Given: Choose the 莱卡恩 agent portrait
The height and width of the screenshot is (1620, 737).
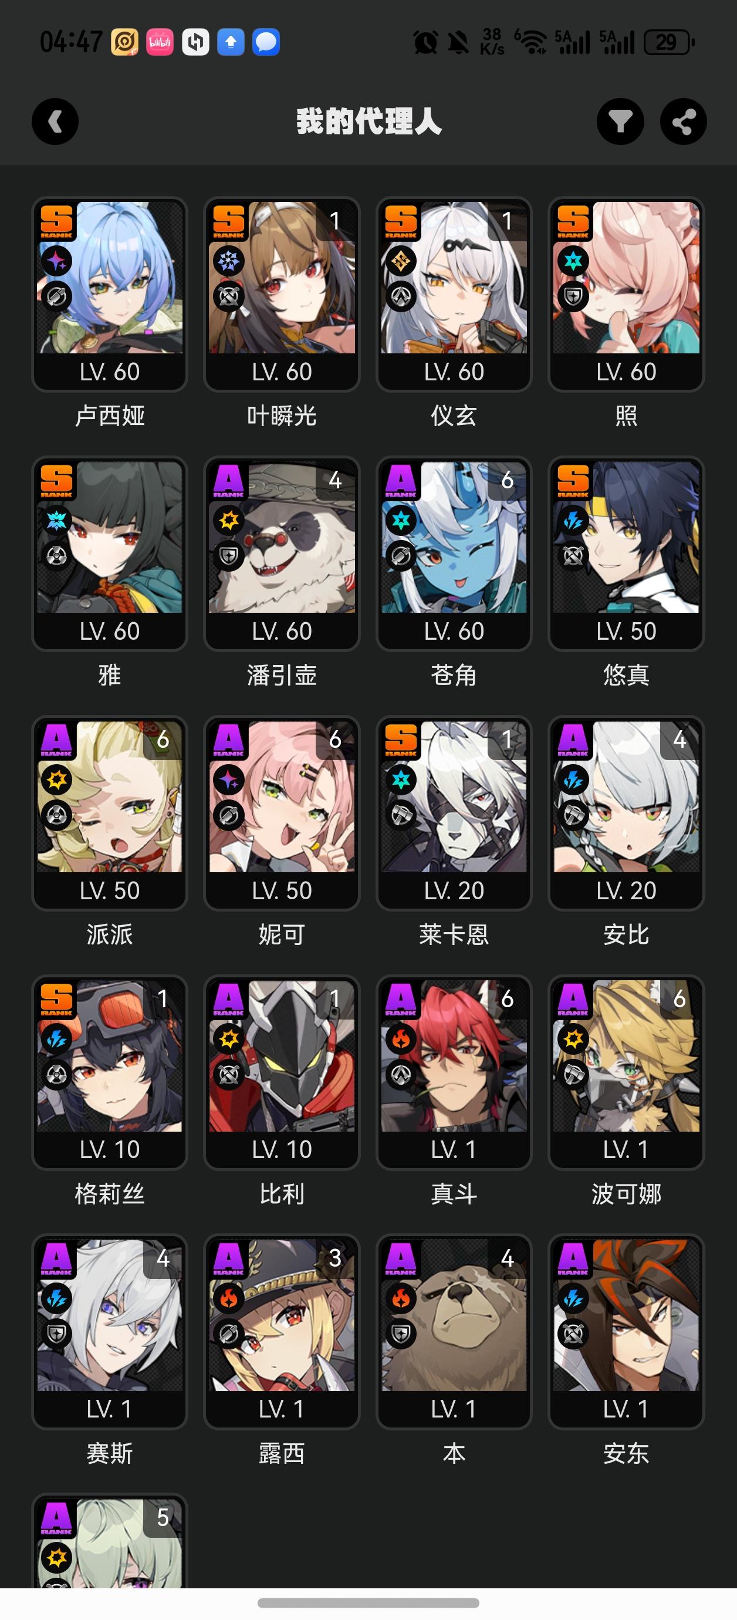Looking at the screenshot, I should point(454,796).
